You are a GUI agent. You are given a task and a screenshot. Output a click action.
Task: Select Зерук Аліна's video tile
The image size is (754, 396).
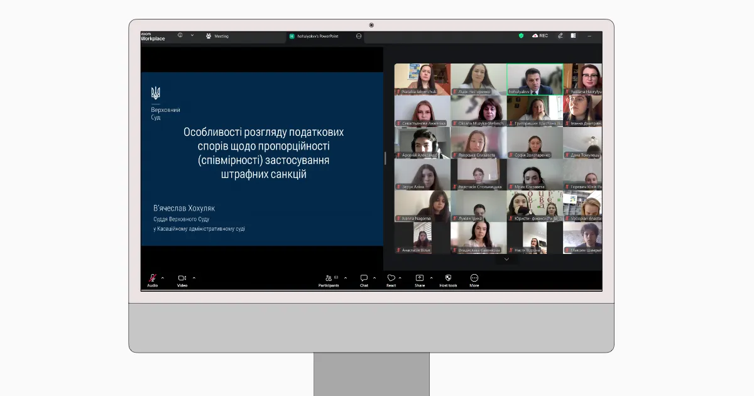tap(422, 174)
